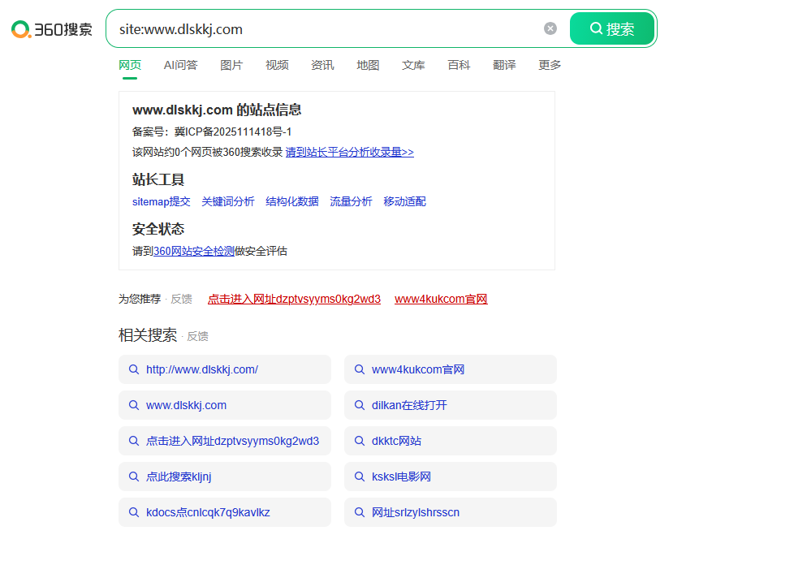
Task: Open red recommended link www4kukcom官网
Action: pos(441,299)
